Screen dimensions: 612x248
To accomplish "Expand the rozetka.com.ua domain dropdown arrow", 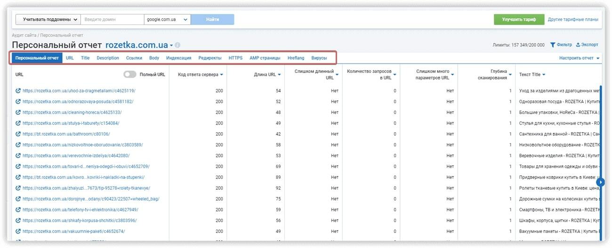I will 171,46.
